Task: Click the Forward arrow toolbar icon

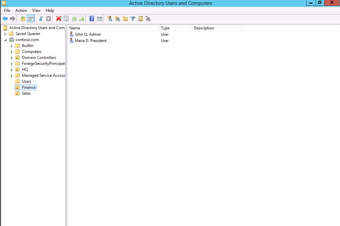Action: 13,19
